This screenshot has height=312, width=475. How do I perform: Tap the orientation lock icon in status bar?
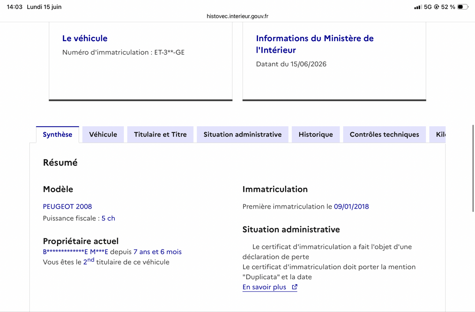[436, 7]
